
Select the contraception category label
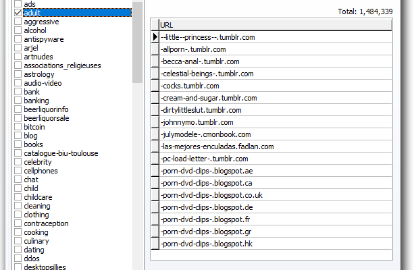click(46, 223)
